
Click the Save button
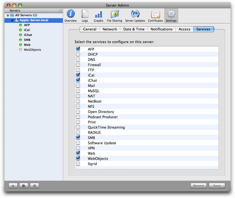pyautogui.click(x=217, y=186)
